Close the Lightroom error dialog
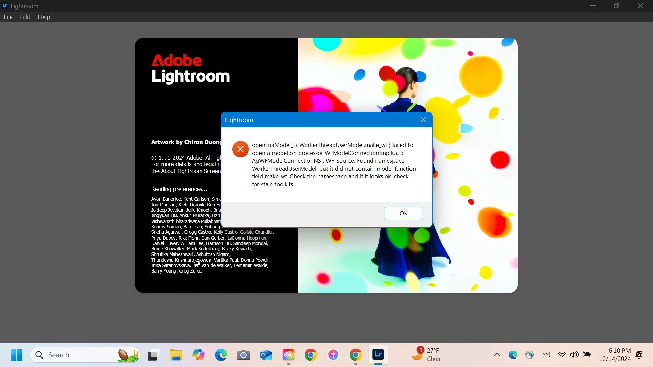This screenshot has width=653, height=367. 423,120
